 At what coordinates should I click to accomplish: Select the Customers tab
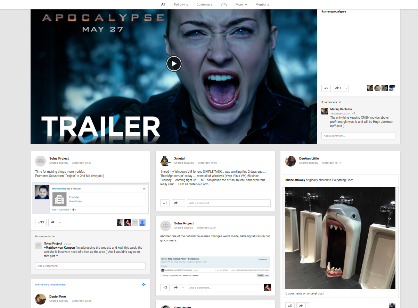pyautogui.click(x=204, y=5)
